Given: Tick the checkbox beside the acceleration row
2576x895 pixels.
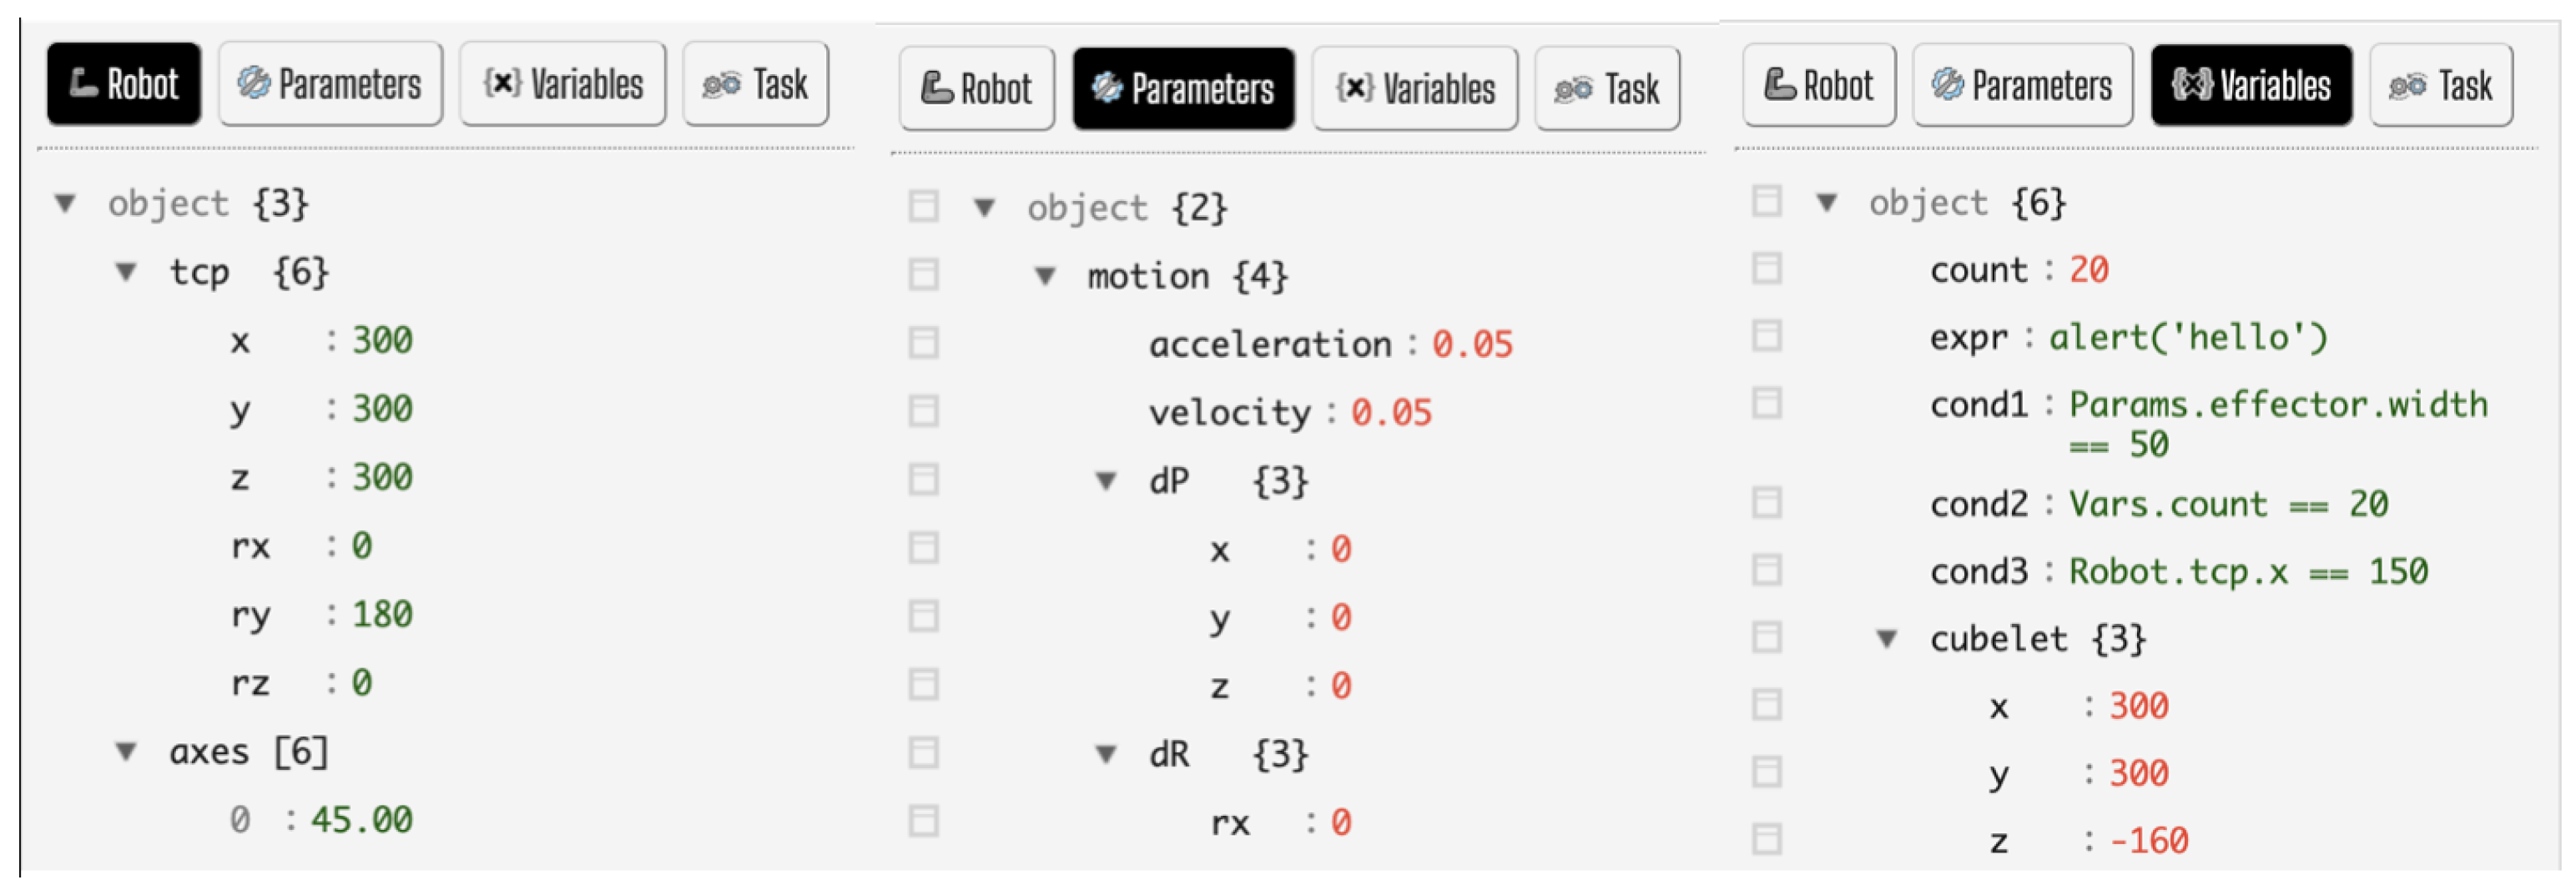Looking at the screenshot, I should pyautogui.click(x=923, y=343).
